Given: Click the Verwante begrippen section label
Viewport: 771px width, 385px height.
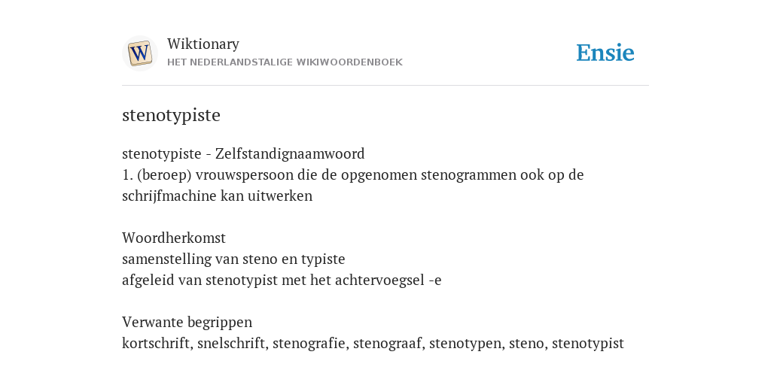Looking at the screenshot, I should click(x=187, y=323).
